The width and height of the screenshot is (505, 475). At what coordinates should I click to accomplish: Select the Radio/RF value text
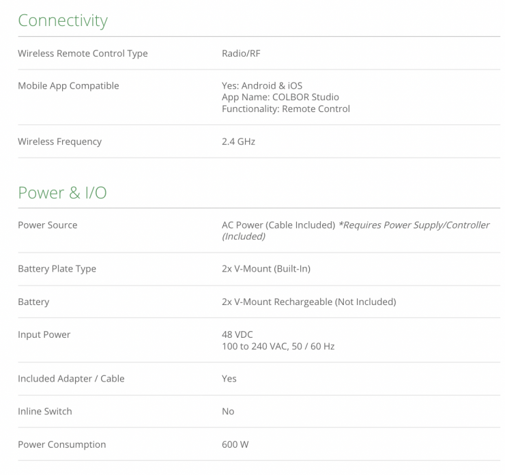pyautogui.click(x=241, y=53)
